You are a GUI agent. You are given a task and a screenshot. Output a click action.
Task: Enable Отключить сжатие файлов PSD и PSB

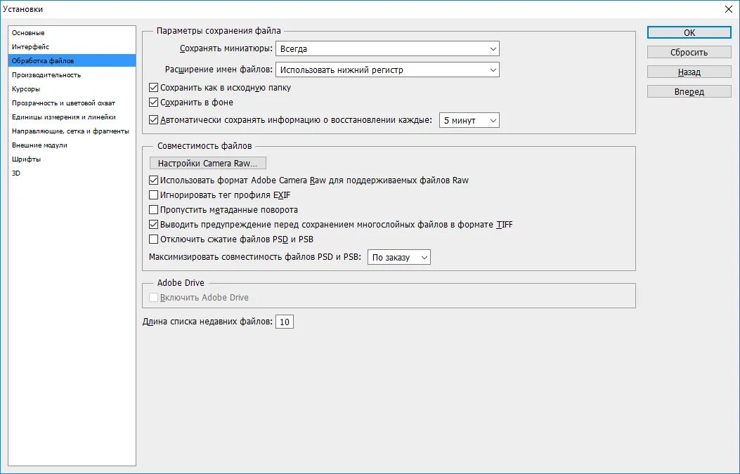(153, 239)
